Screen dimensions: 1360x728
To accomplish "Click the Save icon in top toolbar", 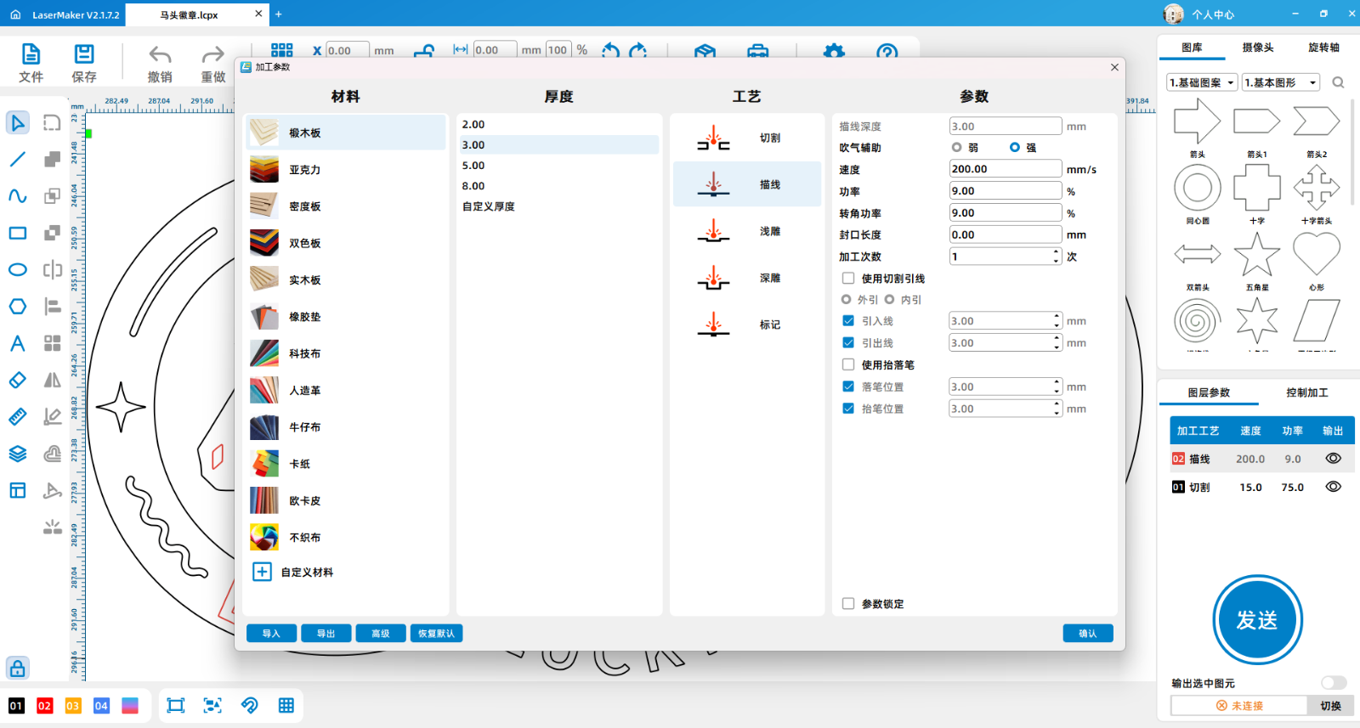I will tap(83, 63).
